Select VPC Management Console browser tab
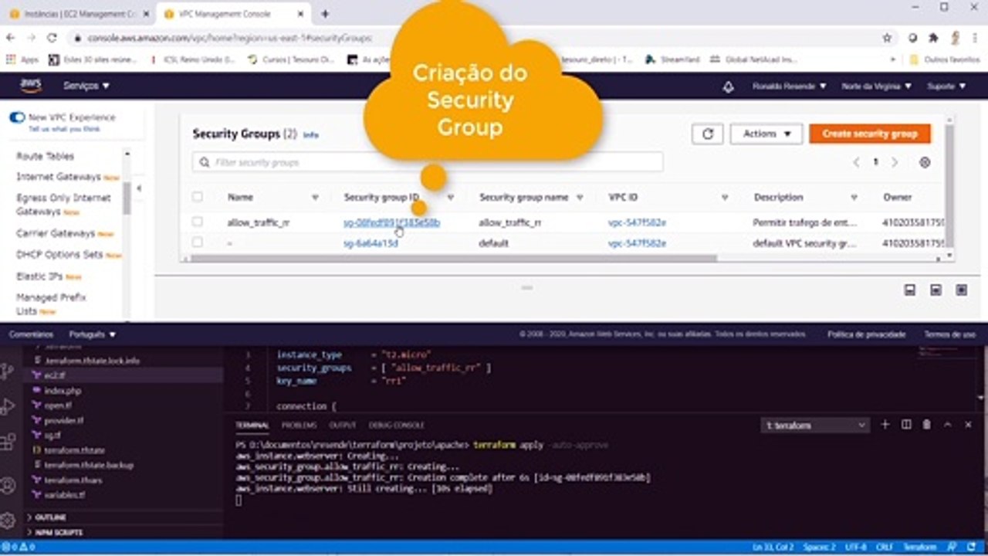This screenshot has height=556, width=988. [232, 14]
